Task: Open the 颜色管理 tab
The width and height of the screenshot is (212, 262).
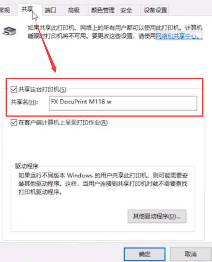Action: [103, 10]
